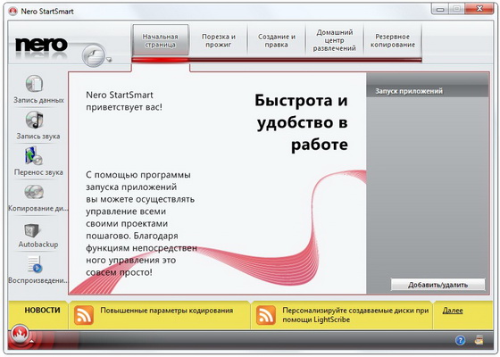Click the Nero StartSmart приветствует вас text
Screen dimensions: 500x357
click(x=124, y=101)
